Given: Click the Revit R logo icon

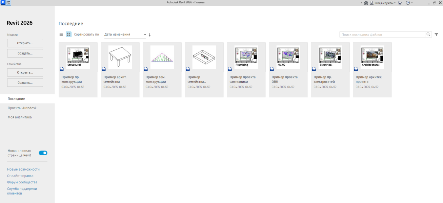Looking at the screenshot, I should pyautogui.click(x=3, y=2).
